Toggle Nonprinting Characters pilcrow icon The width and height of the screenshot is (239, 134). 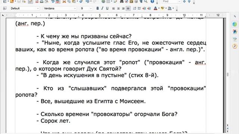click(141, 1)
